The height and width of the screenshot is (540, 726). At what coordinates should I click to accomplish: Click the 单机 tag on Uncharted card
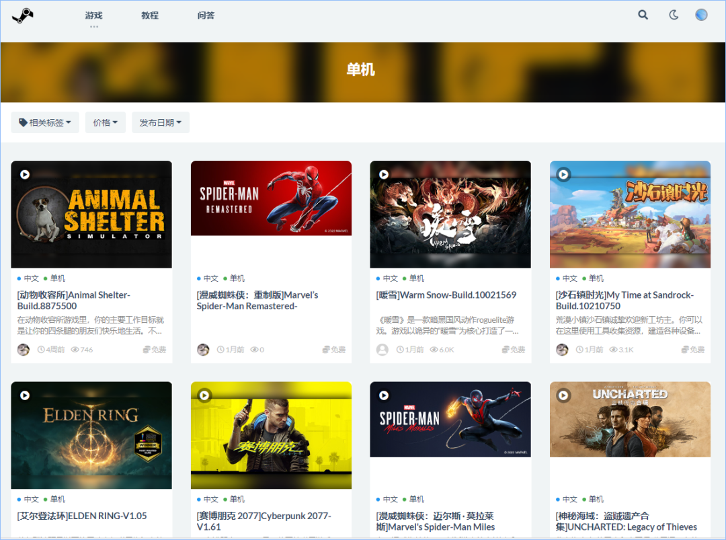click(596, 499)
